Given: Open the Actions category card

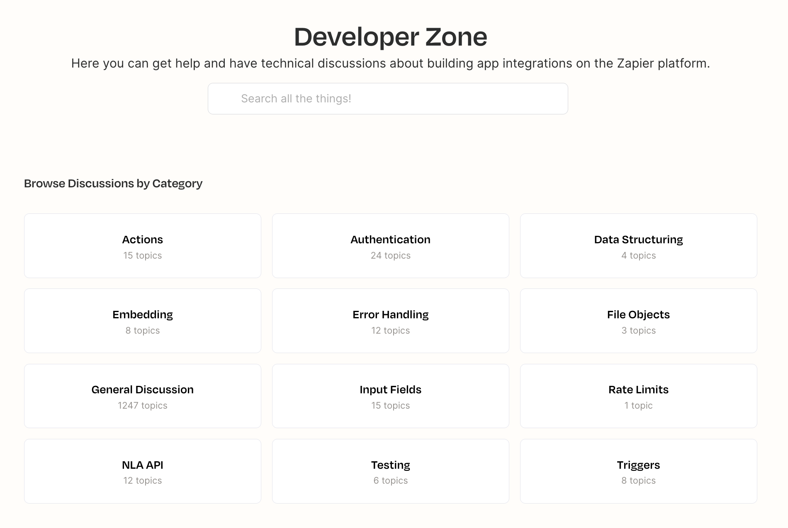Looking at the screenshot, I should point(143,246).
